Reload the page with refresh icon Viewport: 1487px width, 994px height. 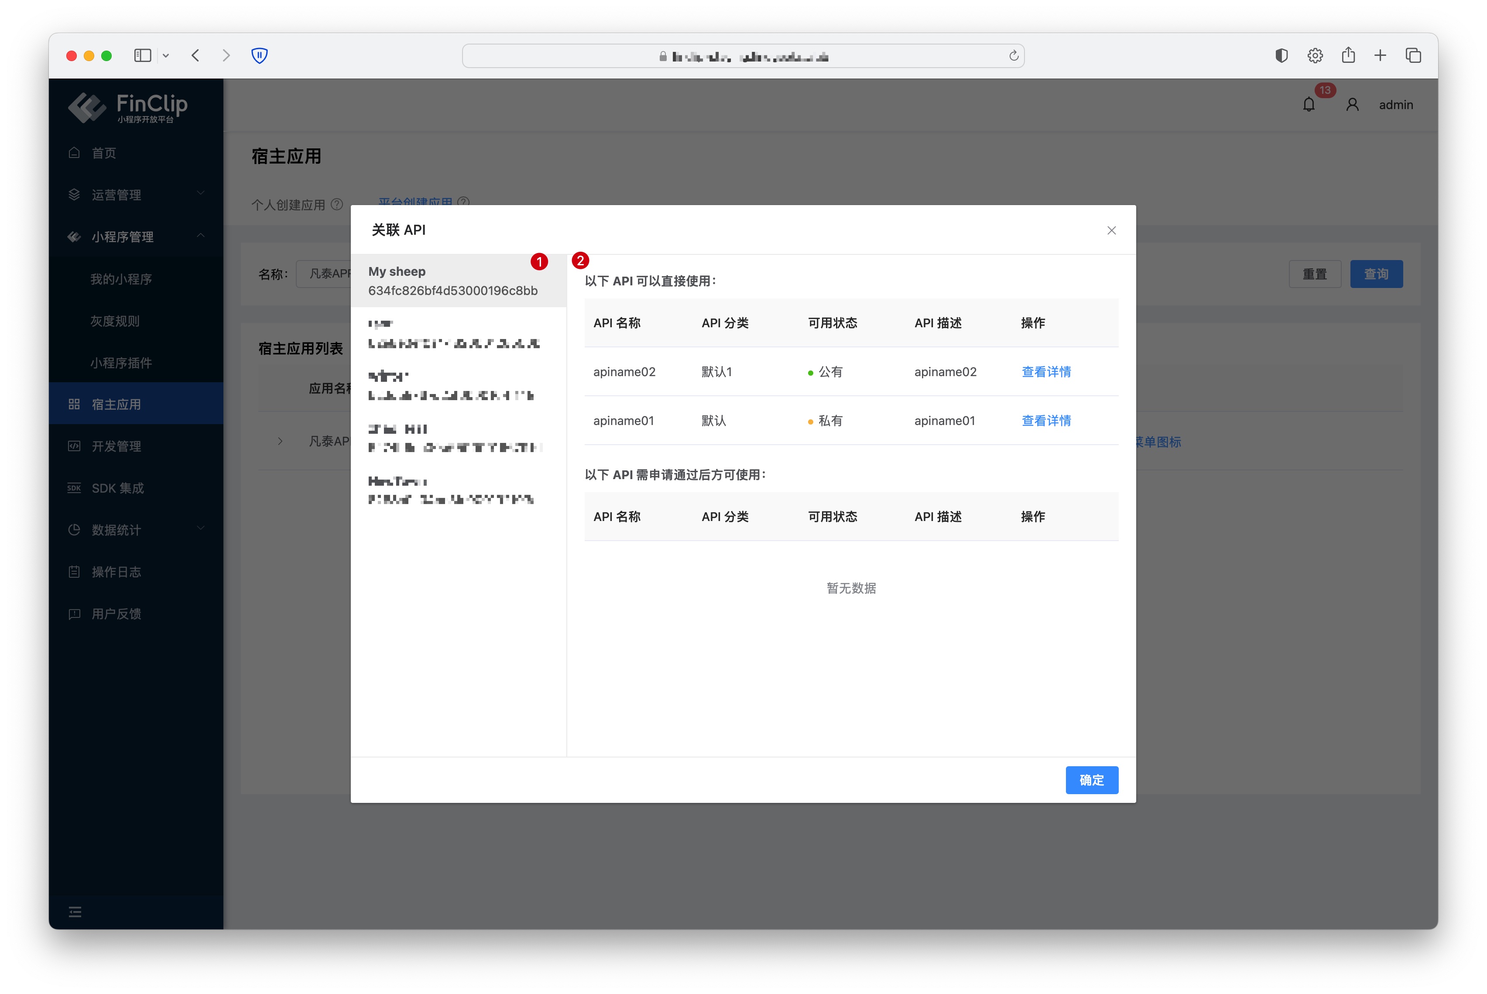pyautogui.click(x=1014, y=56)
